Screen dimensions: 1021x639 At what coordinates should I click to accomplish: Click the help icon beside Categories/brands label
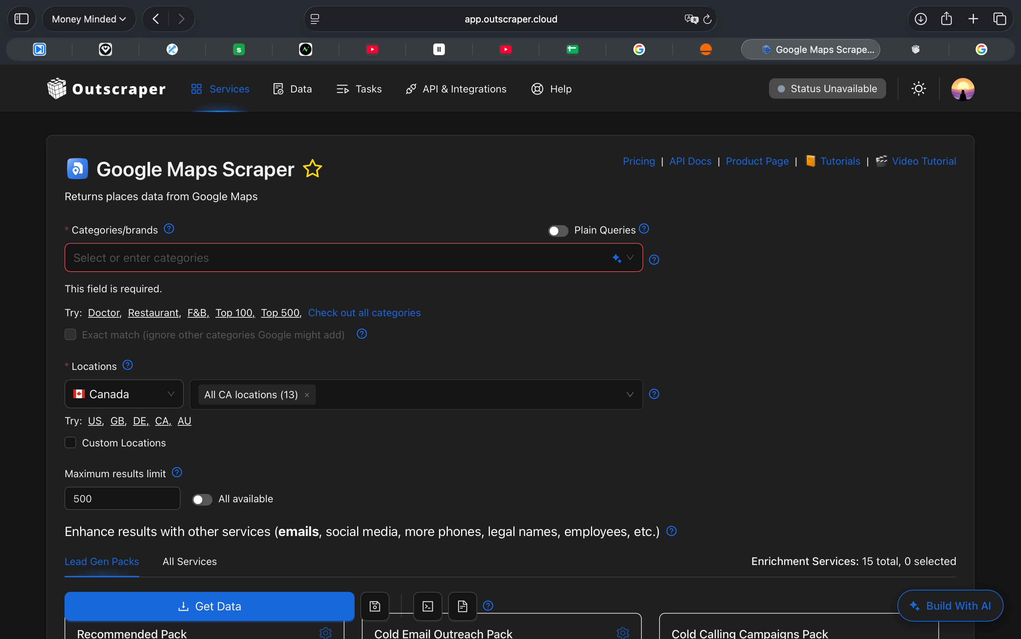point(169,228)
